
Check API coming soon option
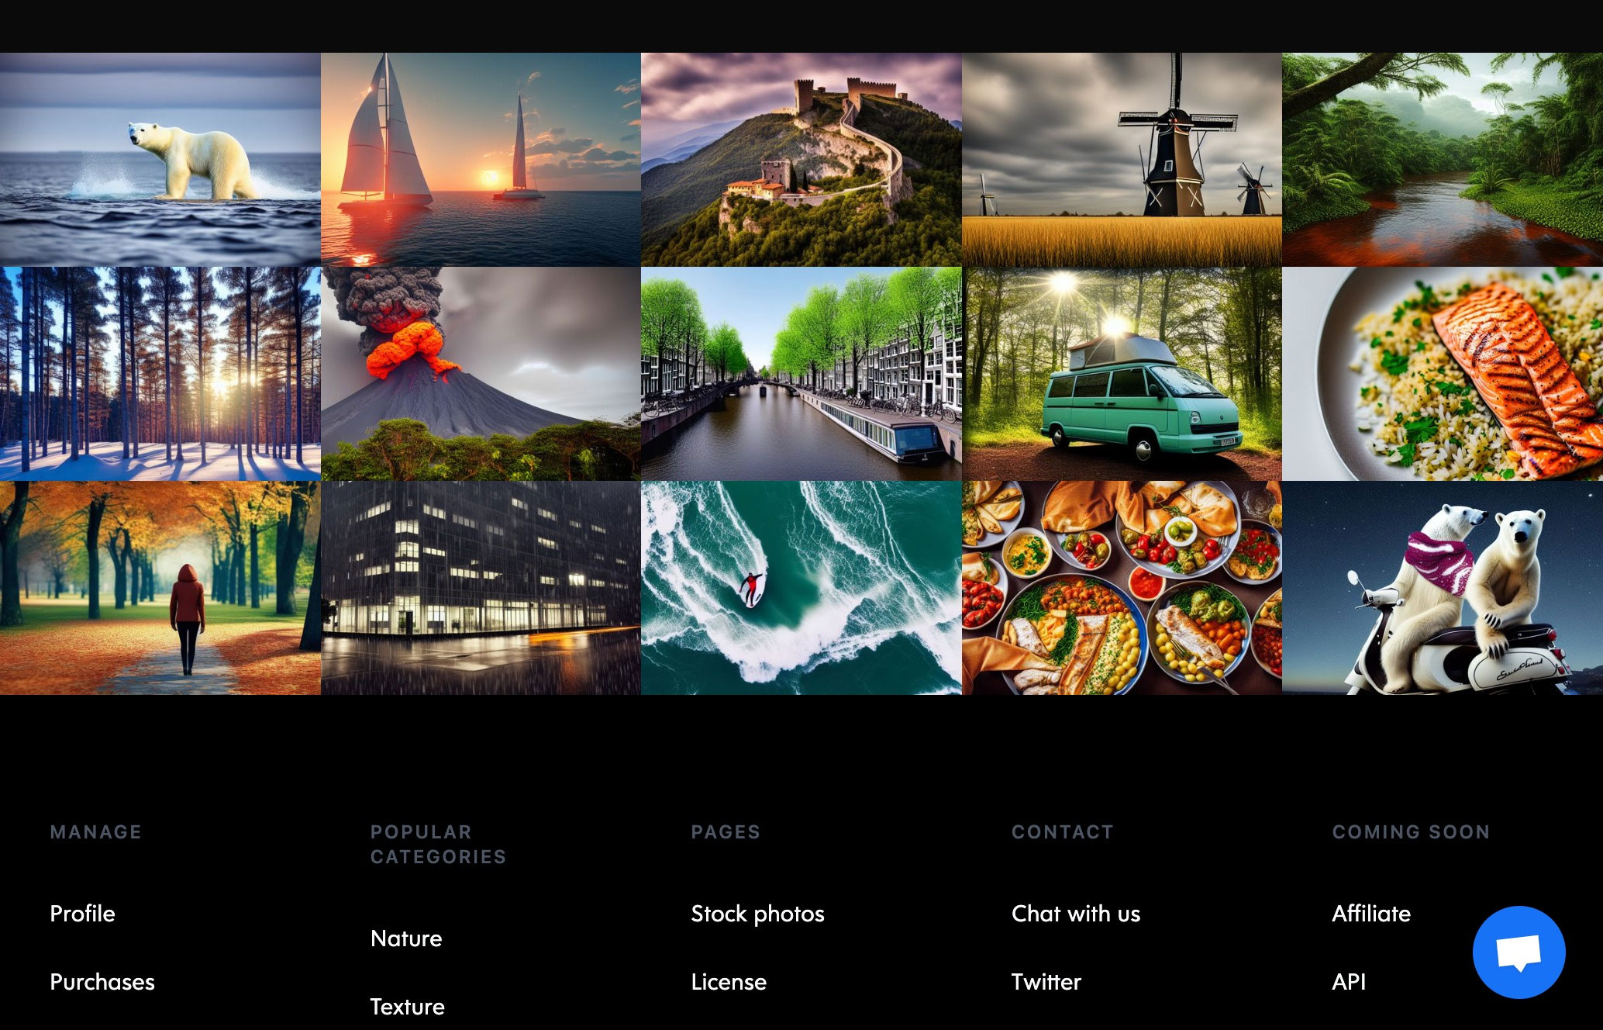1348,981
